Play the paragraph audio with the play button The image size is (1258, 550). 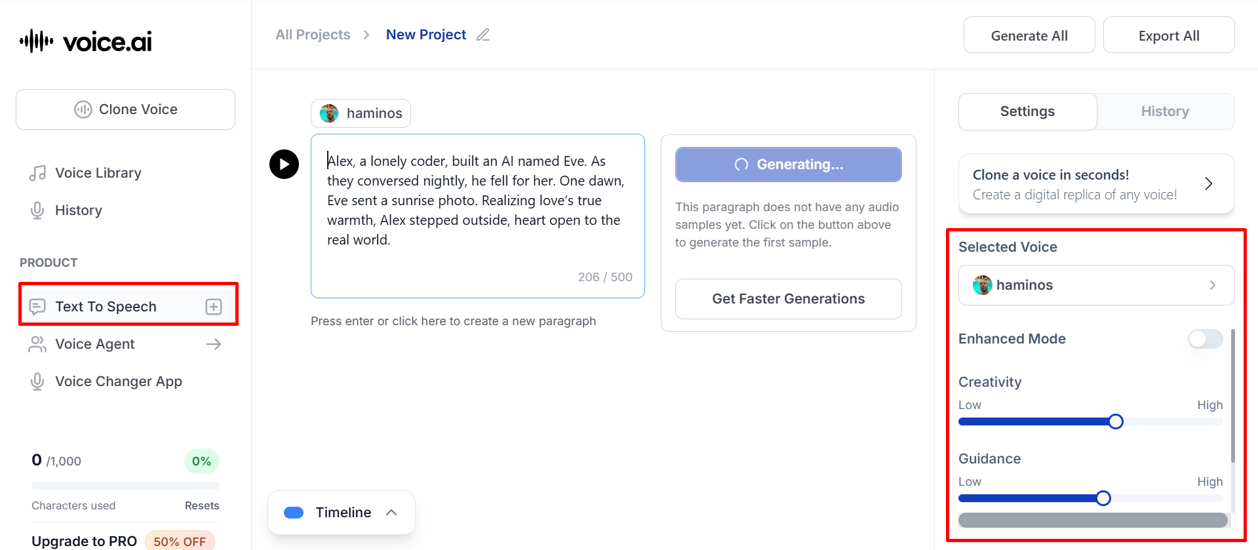(284, 164)
